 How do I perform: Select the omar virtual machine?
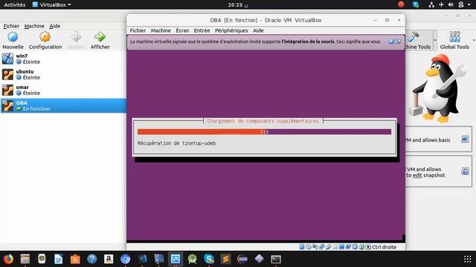point(63,90)
